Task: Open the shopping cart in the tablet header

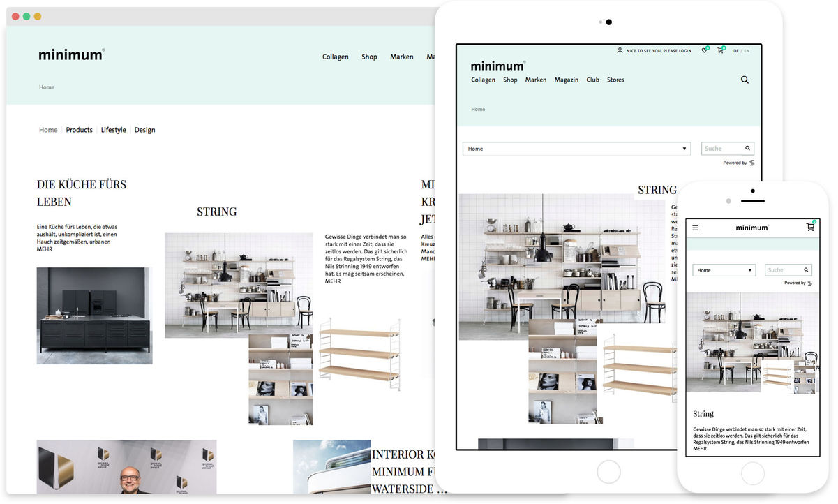Action: pos(720,50)
